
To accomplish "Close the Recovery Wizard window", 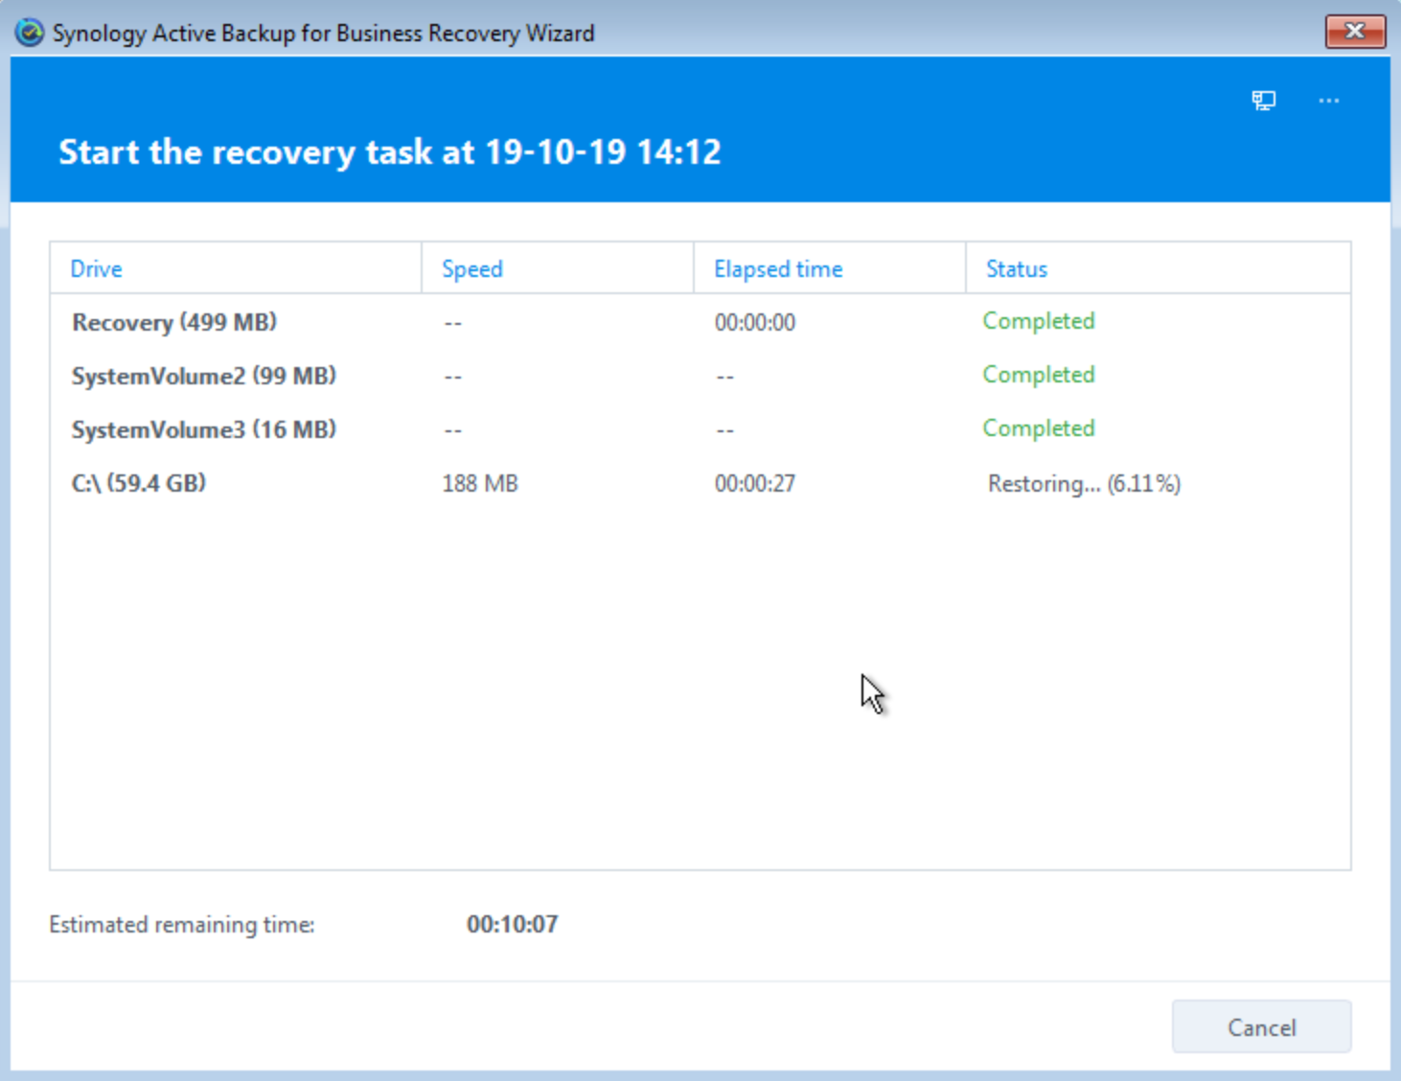I will (x=1355, y=32).
